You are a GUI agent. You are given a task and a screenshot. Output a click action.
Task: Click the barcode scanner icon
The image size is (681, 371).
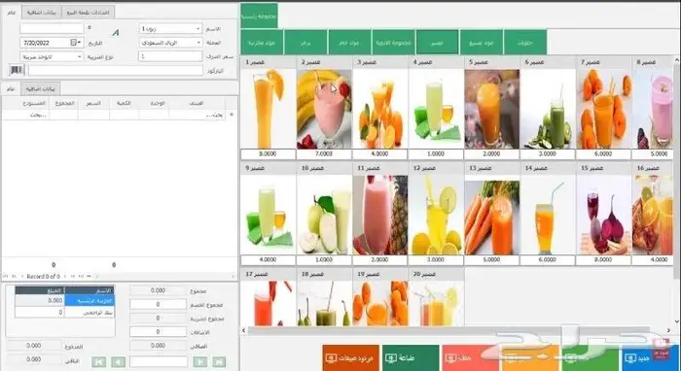coord(17,70)
